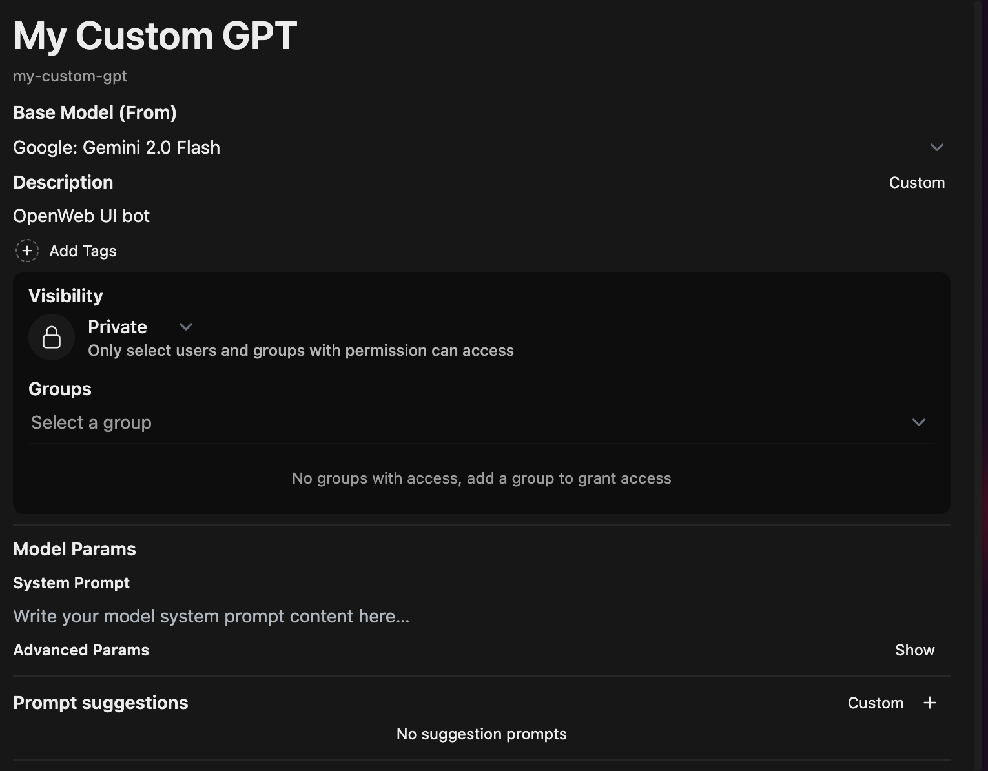Click the Add Tags label
The image size is (988, 771).
(83, 251)
